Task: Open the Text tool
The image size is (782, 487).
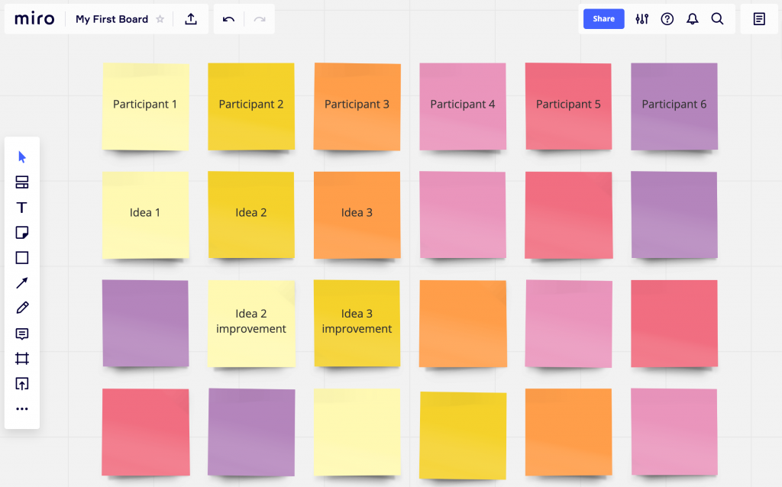Action: point(21,207)
